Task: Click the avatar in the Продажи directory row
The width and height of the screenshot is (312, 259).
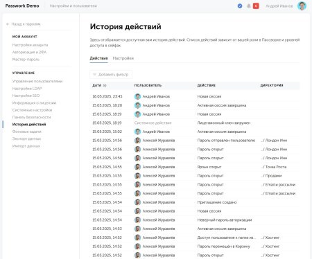Action: (137, 176)
